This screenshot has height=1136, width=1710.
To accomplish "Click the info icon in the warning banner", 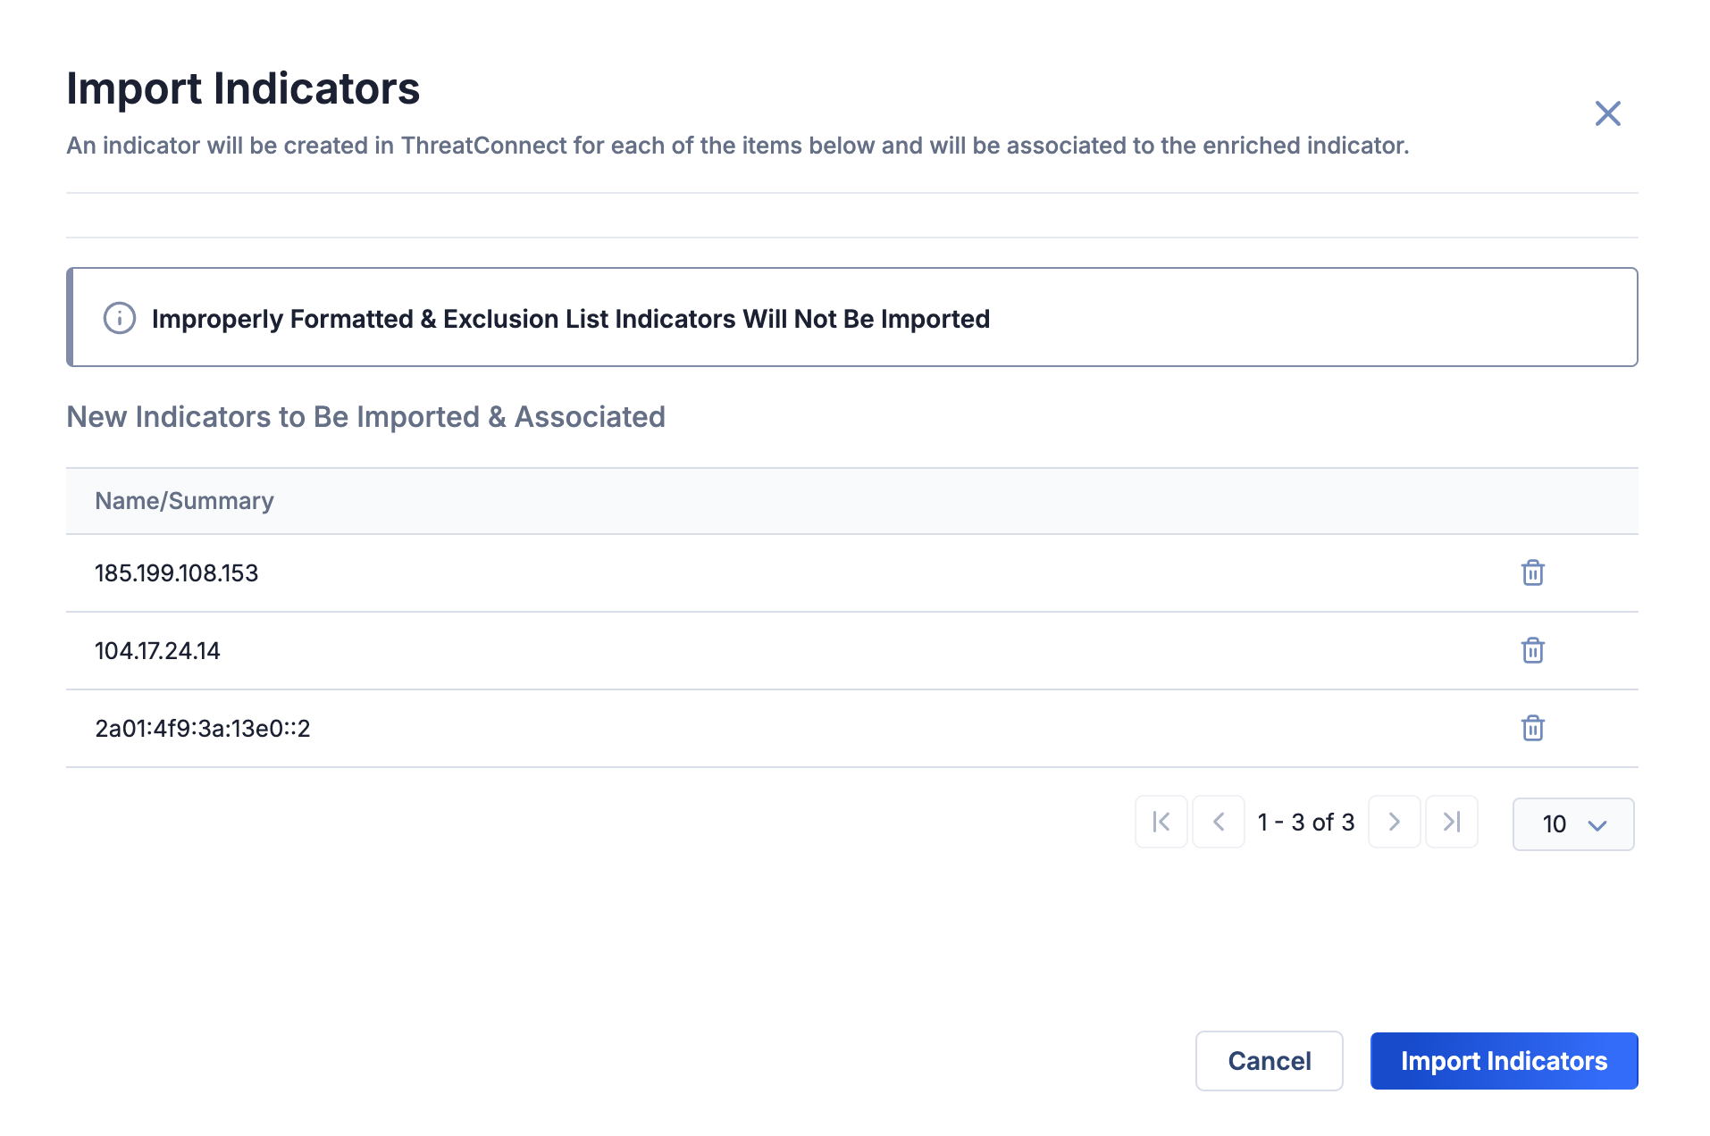I will coord(119,318).
